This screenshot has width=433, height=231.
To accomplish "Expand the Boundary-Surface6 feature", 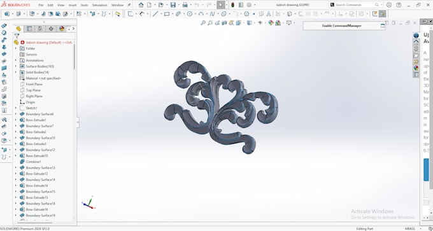I will pyautogui.click(x=15, y=114).
